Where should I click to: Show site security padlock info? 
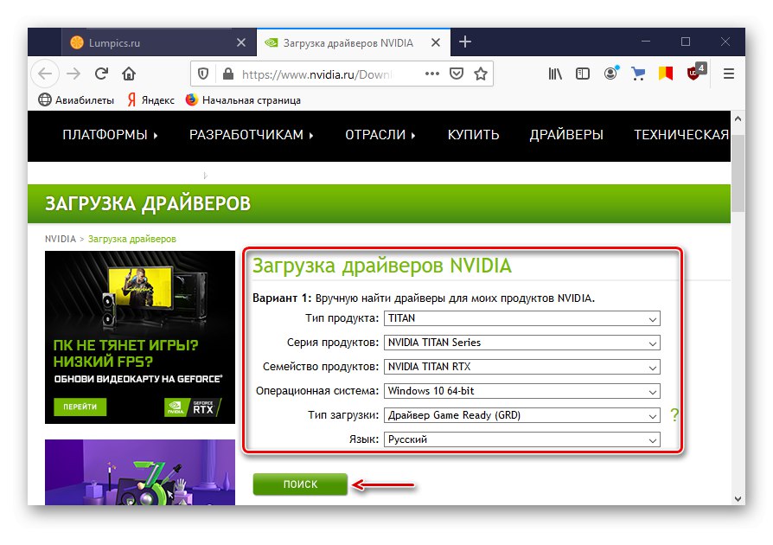[227, 74]
